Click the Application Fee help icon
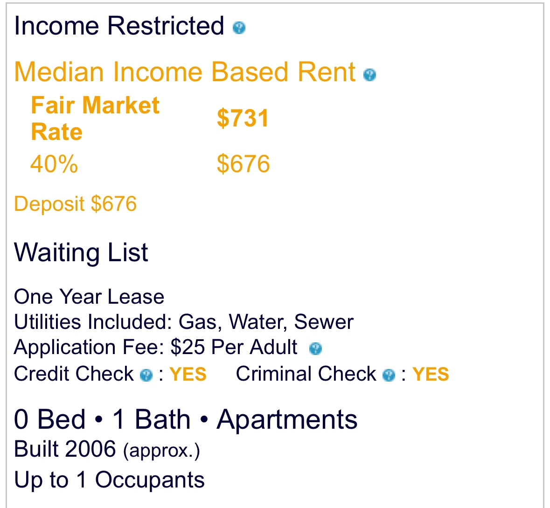This screenshot has width=550, height=508. tap(315, 348)
